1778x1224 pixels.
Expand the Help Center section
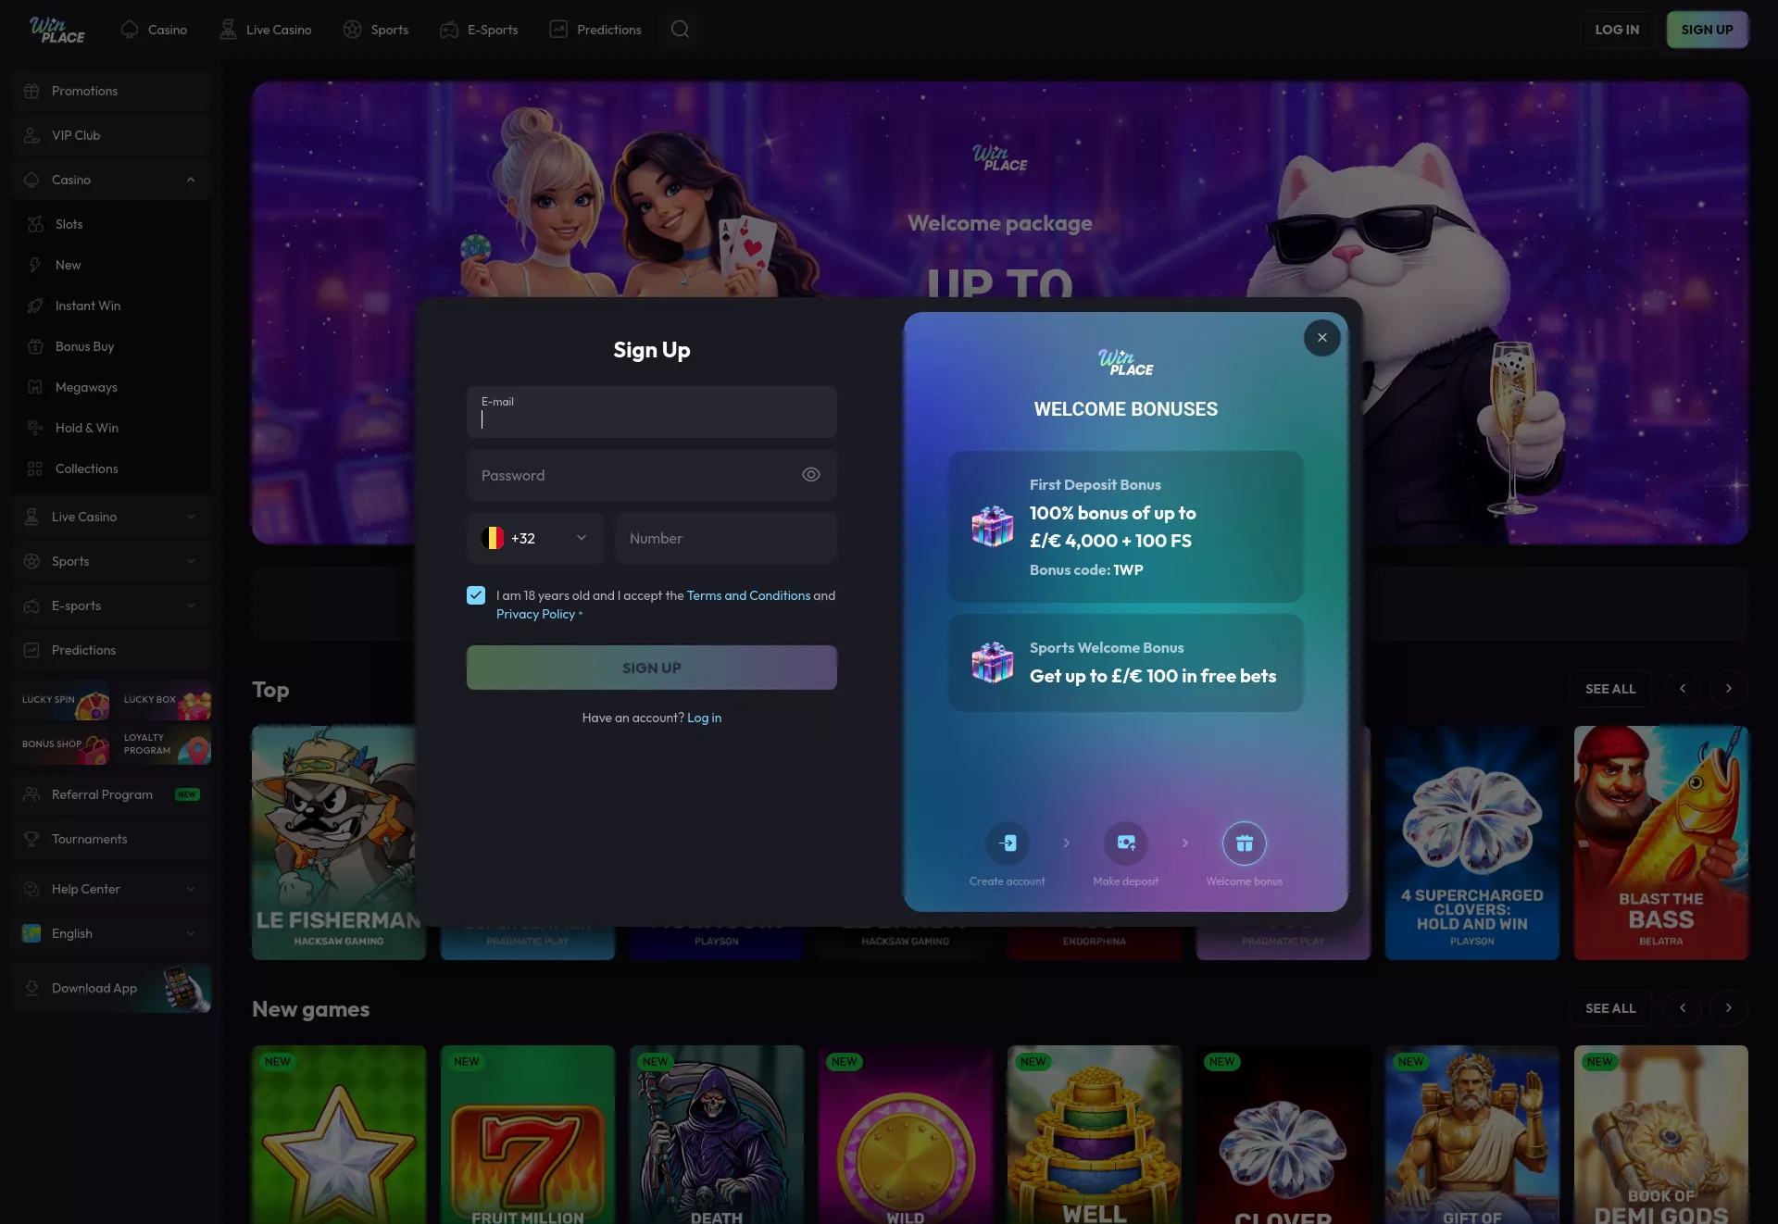point(191,889)
